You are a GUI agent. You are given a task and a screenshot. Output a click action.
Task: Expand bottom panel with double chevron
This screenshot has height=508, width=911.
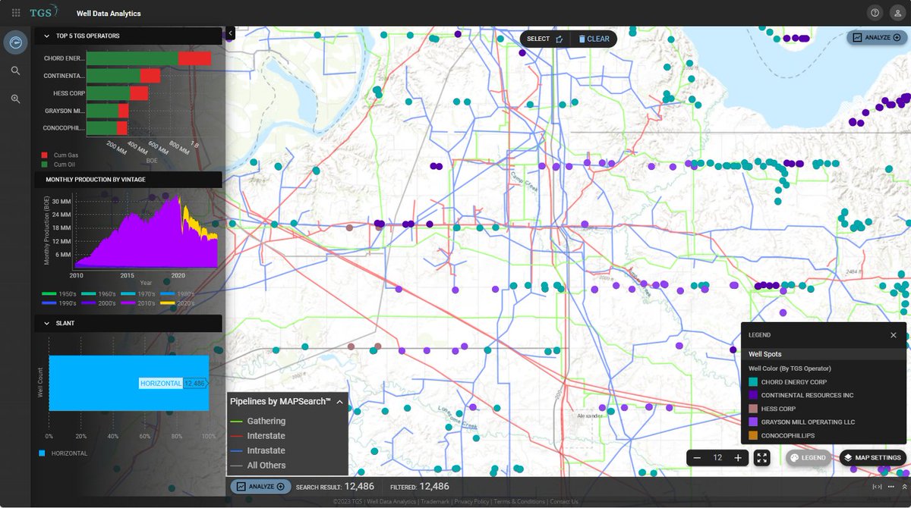904,487
